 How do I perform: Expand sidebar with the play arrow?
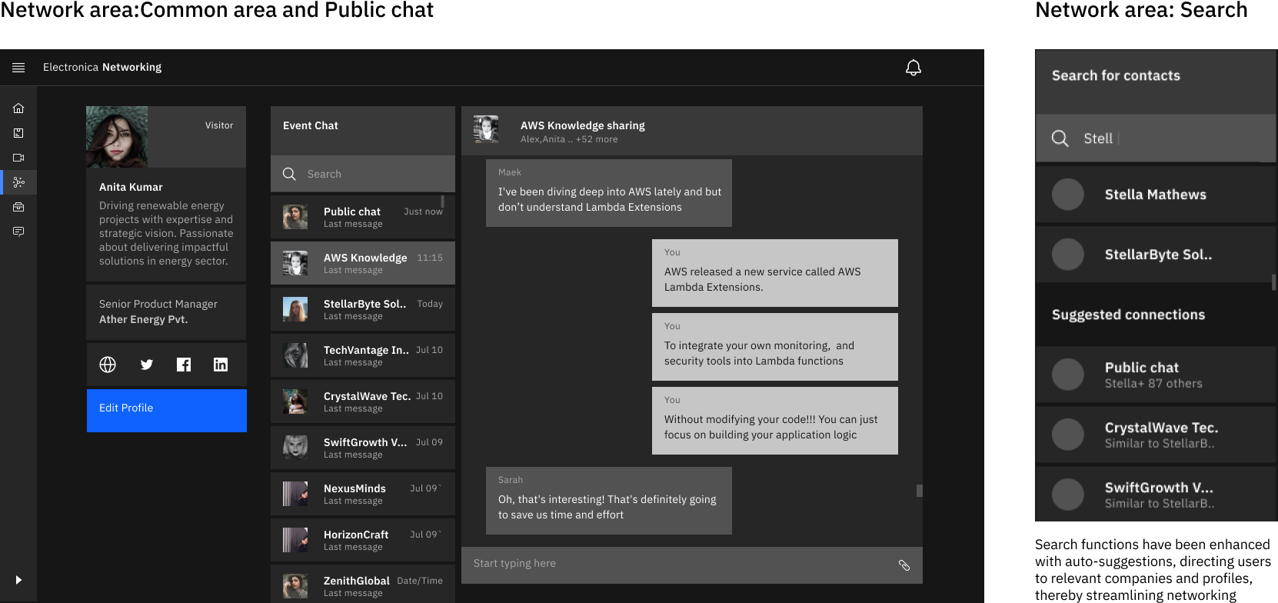[x=18, y=580]
